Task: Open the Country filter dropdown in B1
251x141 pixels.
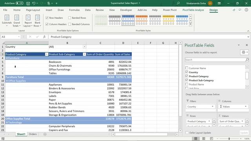Action: (x=84, y=47)
